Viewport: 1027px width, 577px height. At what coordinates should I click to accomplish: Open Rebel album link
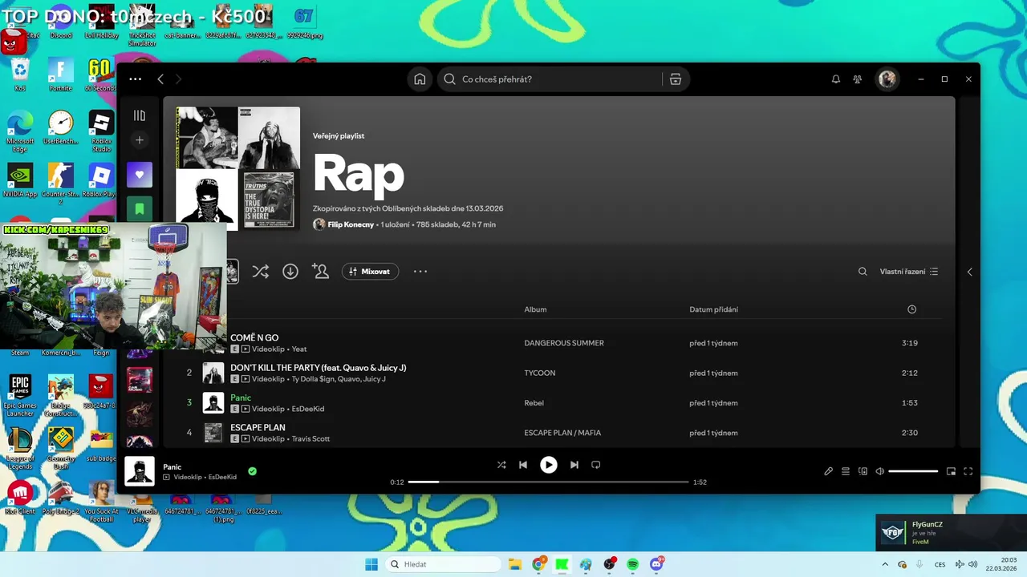(x=534, y=403)
